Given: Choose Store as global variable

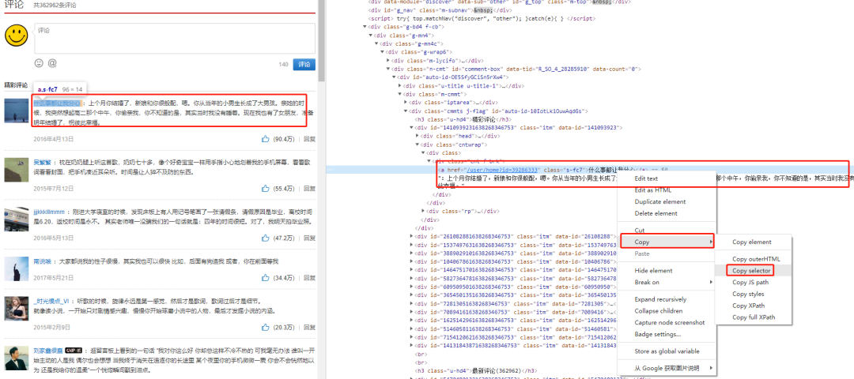Looking at the screenshot, I should (x=667, y=351).
